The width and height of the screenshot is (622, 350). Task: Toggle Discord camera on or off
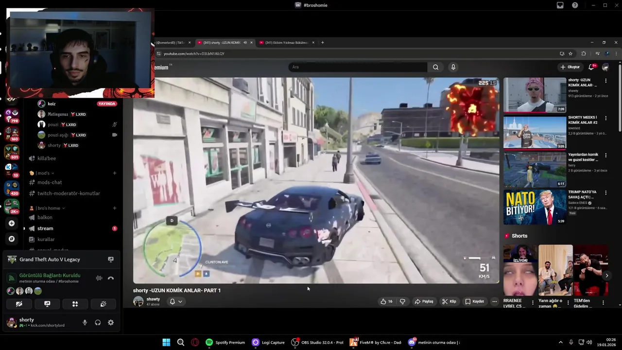click(x=19, y=304)
